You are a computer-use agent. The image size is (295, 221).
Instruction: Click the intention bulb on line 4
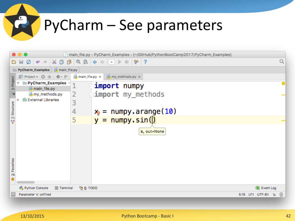tap(99, 113)
